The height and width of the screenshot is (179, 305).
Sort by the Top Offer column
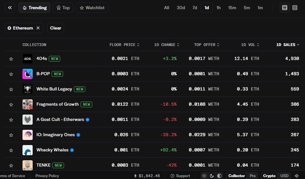pos(207,45)
